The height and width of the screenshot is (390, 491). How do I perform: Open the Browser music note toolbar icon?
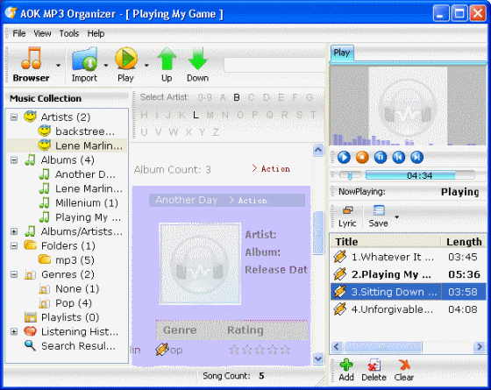pyautogui.click(x=31, y=58)
